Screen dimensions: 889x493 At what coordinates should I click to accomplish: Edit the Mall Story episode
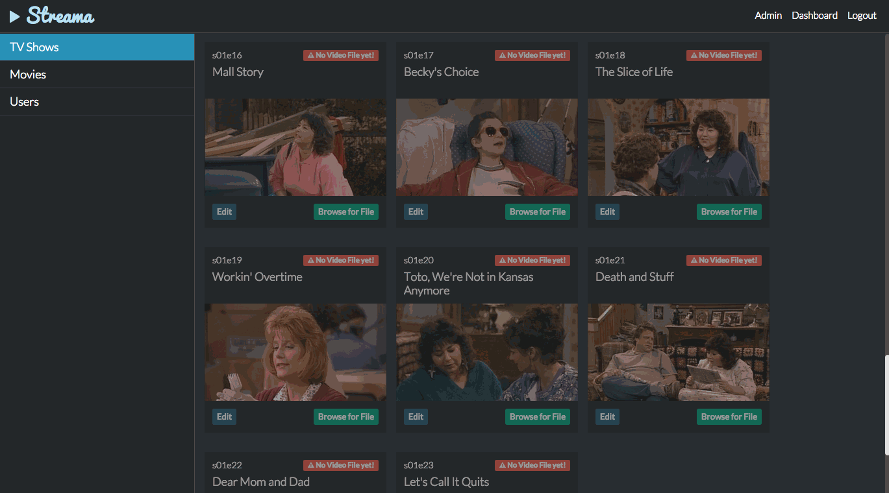click(x=224, y=211)
